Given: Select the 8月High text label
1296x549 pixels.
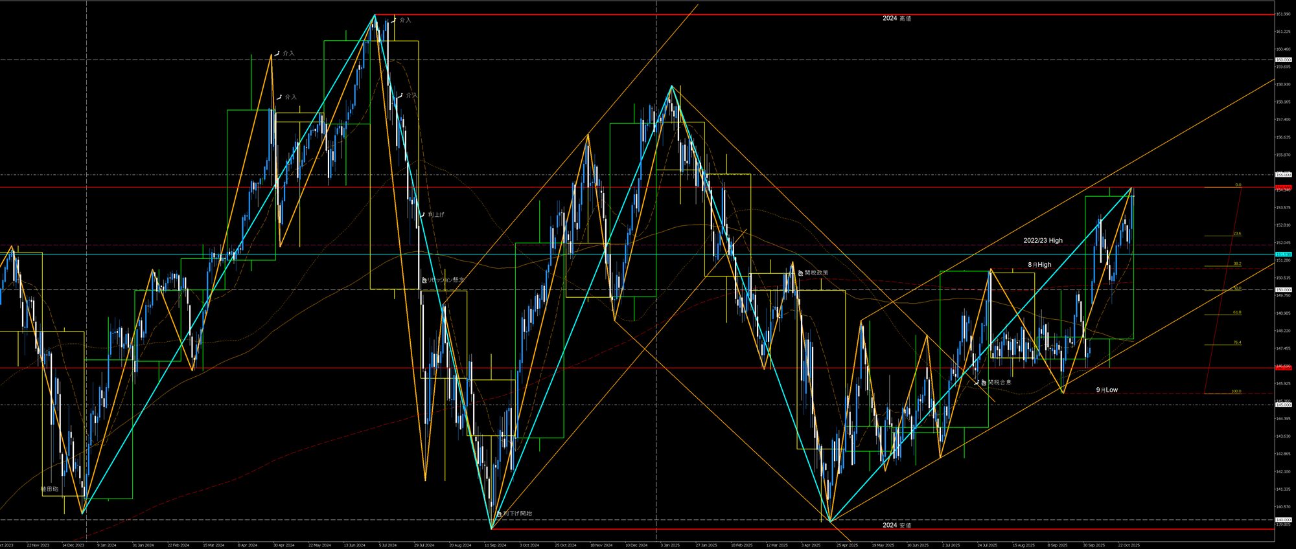Looking at the screenshot, I should 1039,265.
